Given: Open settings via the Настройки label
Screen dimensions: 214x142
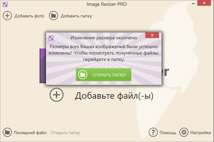Looking at the screenshot, I should coord(201,133).
